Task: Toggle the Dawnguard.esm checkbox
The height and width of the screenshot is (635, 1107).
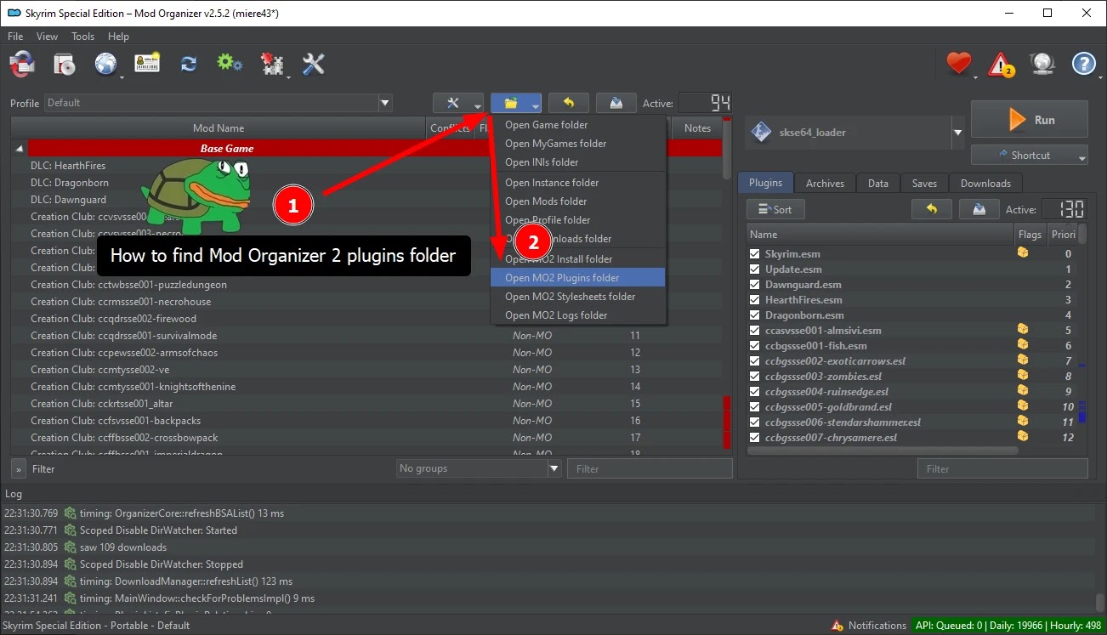Action: 754,284
